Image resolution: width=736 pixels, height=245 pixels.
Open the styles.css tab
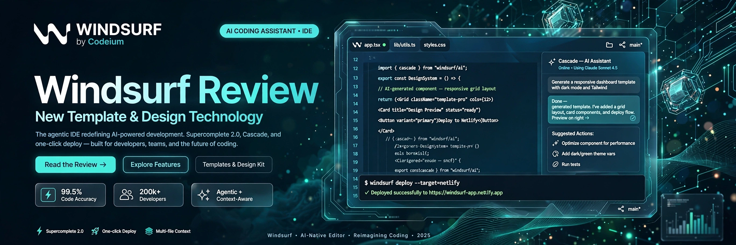434,45
